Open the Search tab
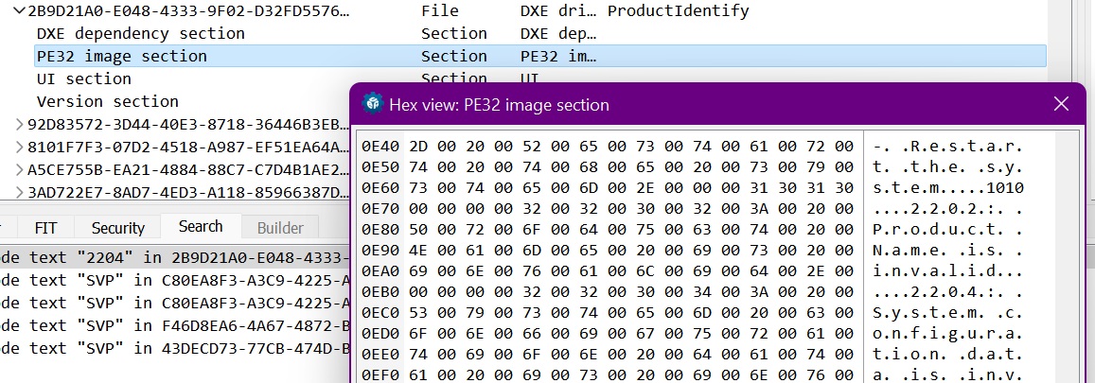Image resolution: width=1095 pixels, height=383 pixels. tap(201, 227)
